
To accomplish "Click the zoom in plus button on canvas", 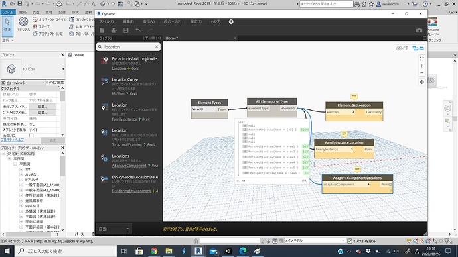I will [x=421, y=66].
